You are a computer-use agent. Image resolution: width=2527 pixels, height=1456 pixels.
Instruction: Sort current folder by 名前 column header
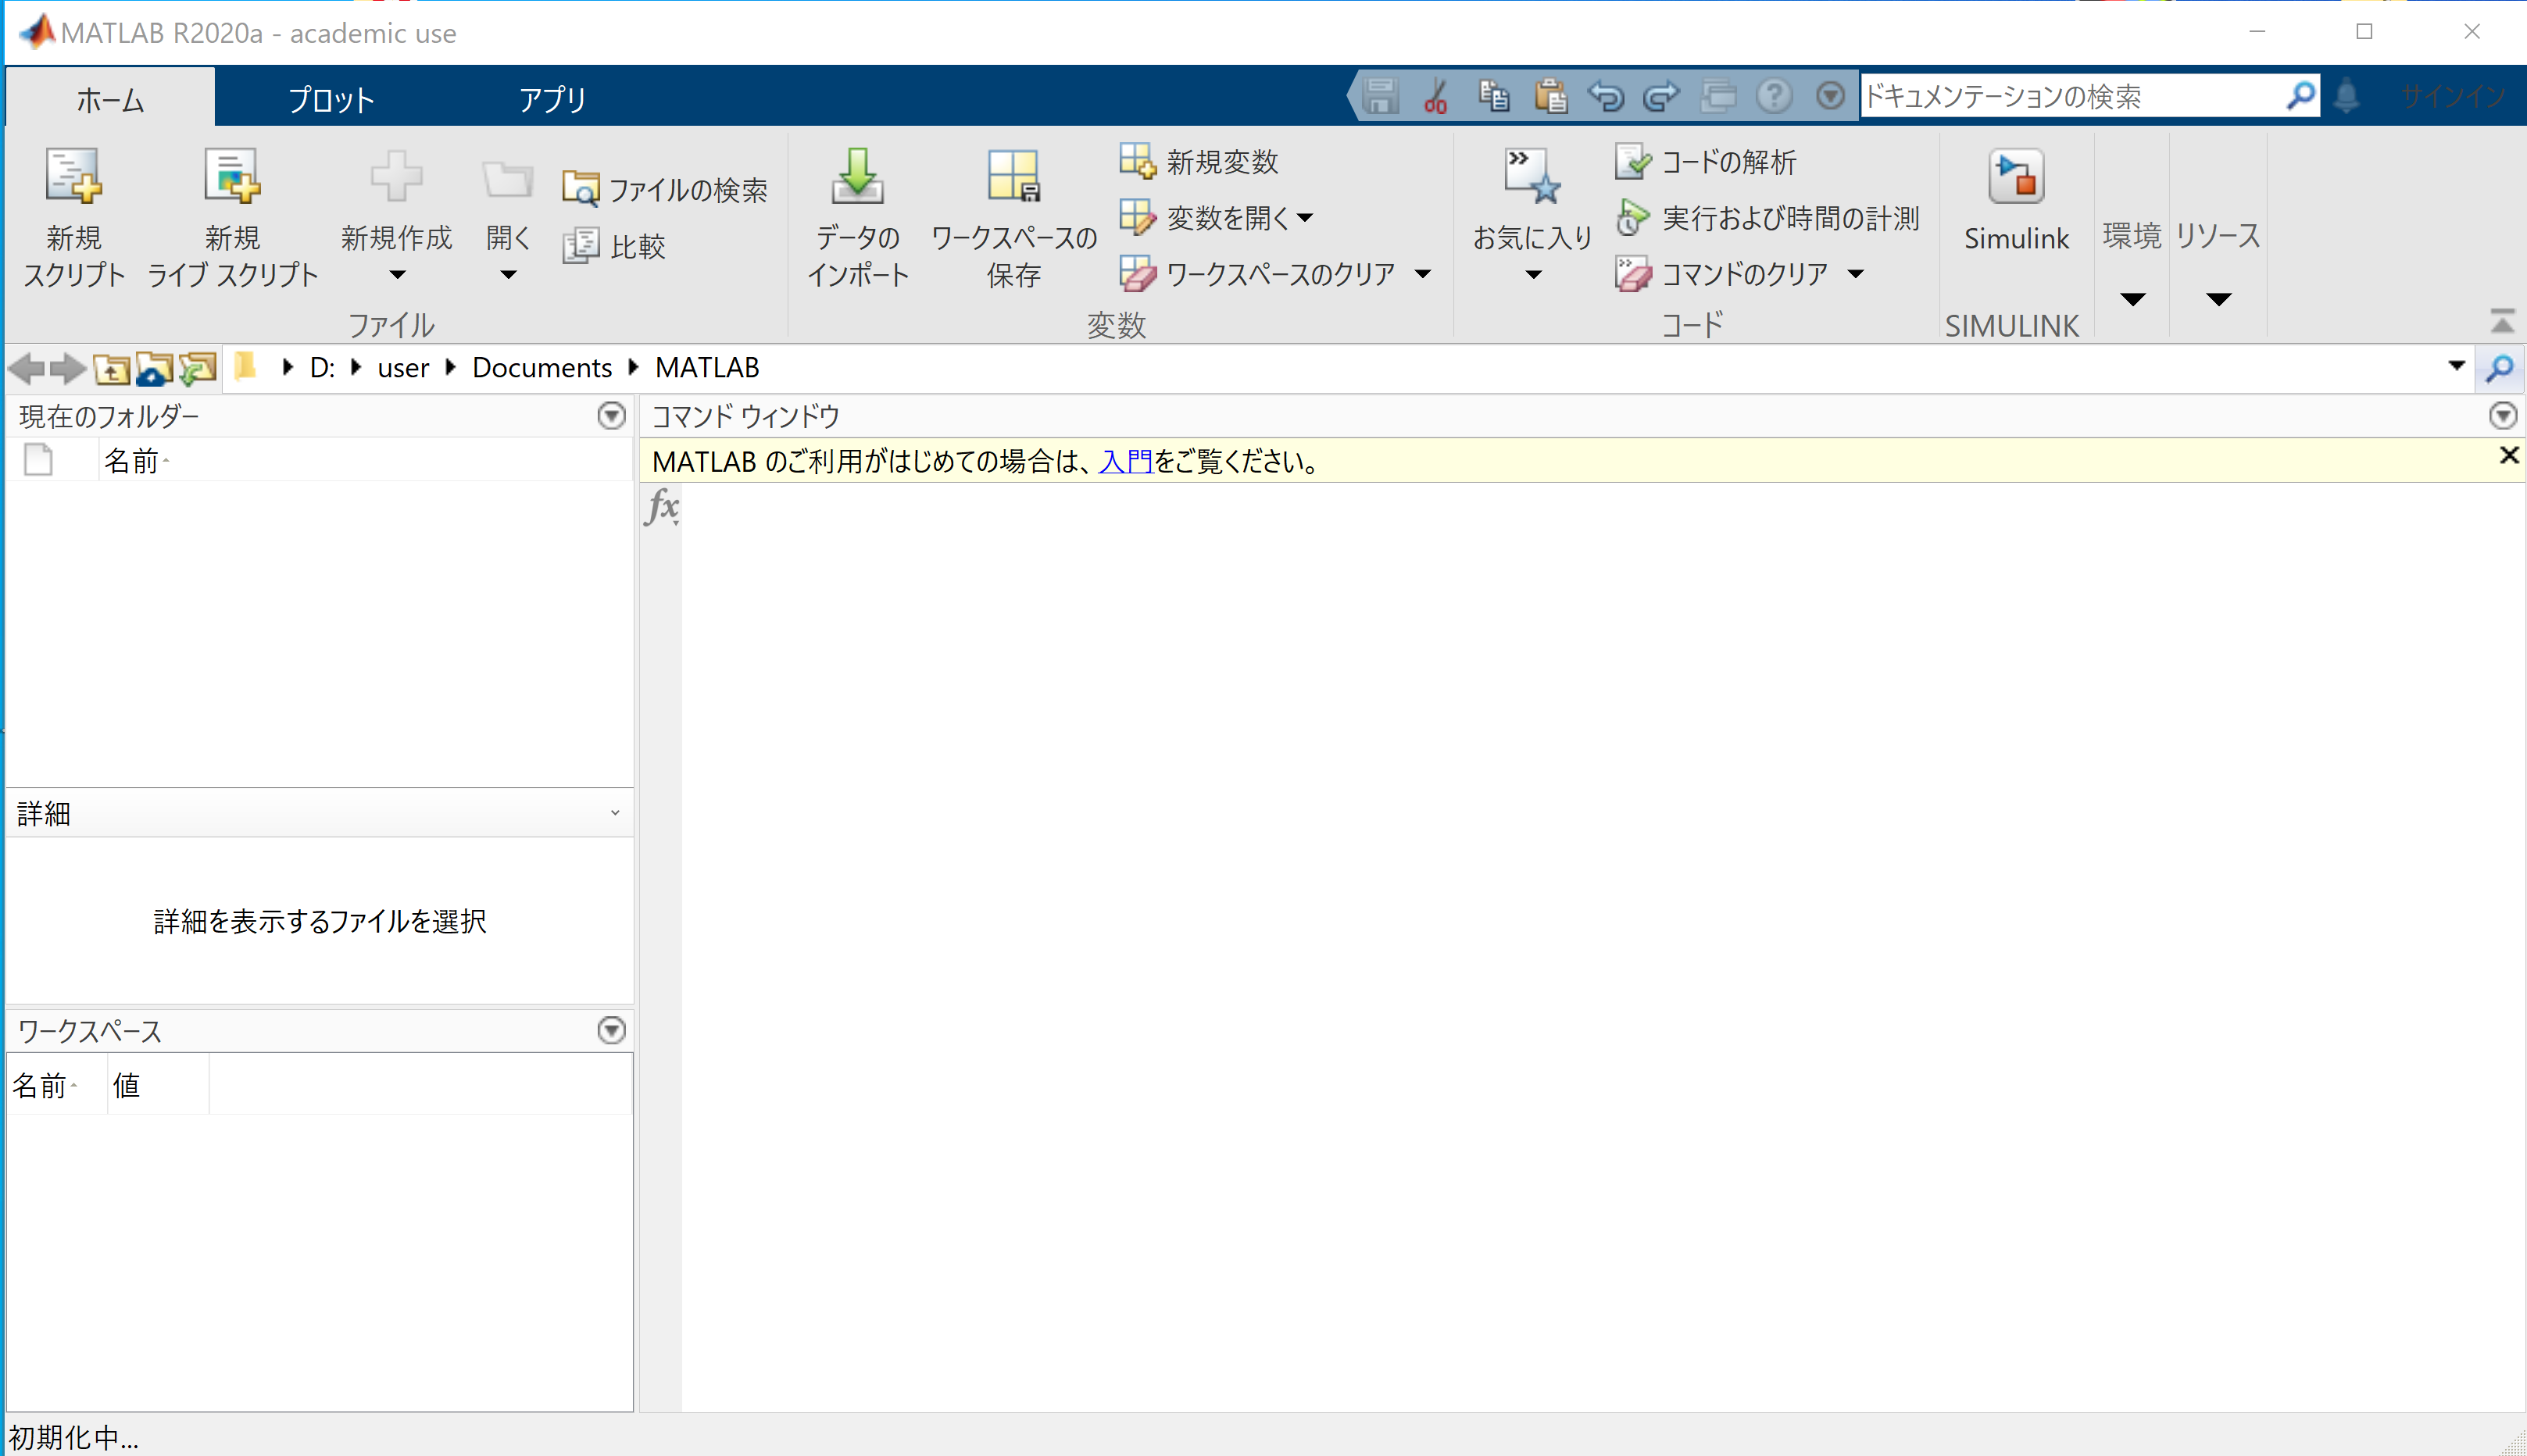(x=365, y=460)
